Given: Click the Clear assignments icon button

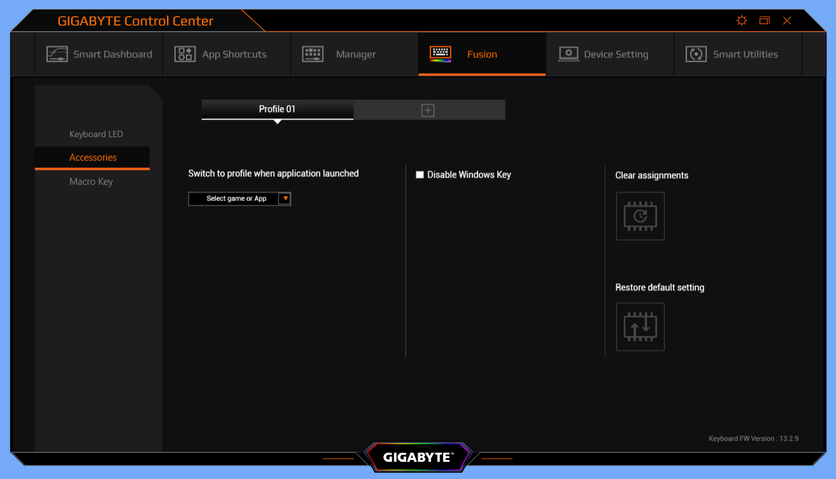Looking at the screenshot, I should coord(640,216).
